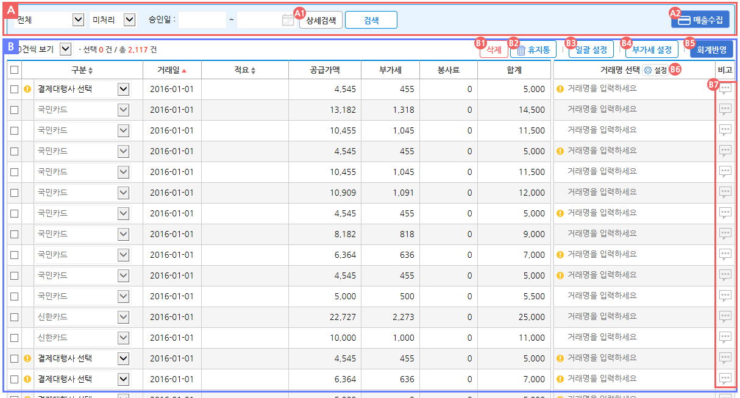
Task: Check the row with total 14,500
Action: pyautogui.click(x=14, y=110)
